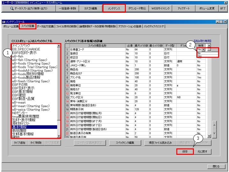Select eB-fish (Starting Spec) in list
229x172 pixels.
(34, 60)
